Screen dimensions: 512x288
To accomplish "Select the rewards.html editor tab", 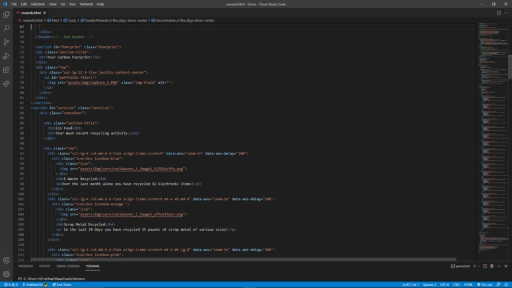I will [x=30, y=13].
